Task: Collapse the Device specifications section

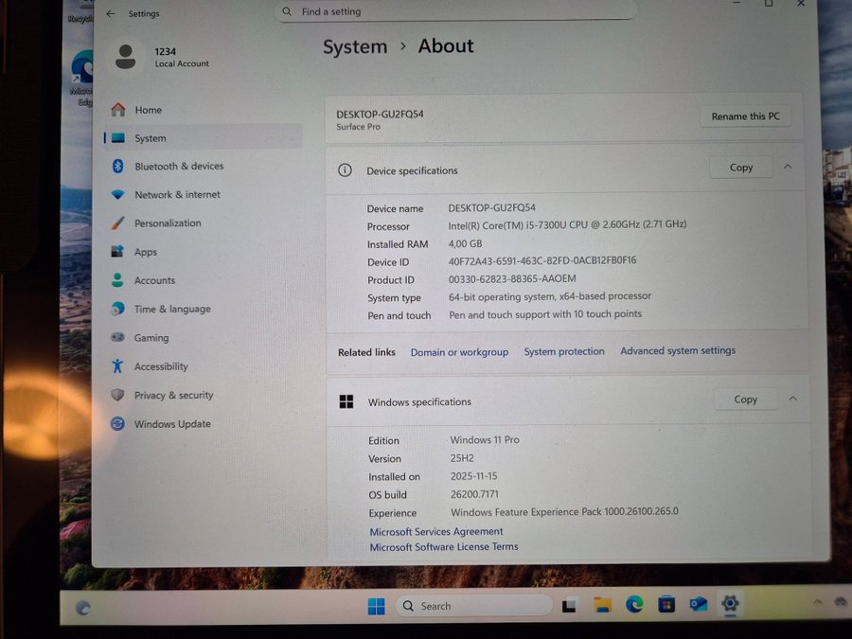Action: pyautogui.click(x=788, y=168)
